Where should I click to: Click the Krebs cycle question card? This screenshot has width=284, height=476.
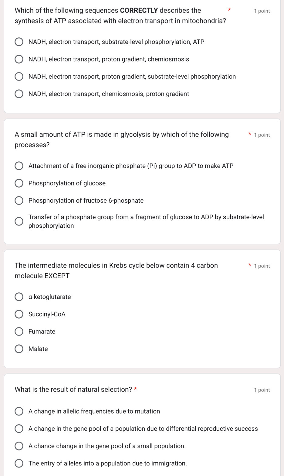coord(116,270)
